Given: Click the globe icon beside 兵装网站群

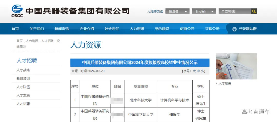Looking at the screenshot, I should click(x=234, y=29).
